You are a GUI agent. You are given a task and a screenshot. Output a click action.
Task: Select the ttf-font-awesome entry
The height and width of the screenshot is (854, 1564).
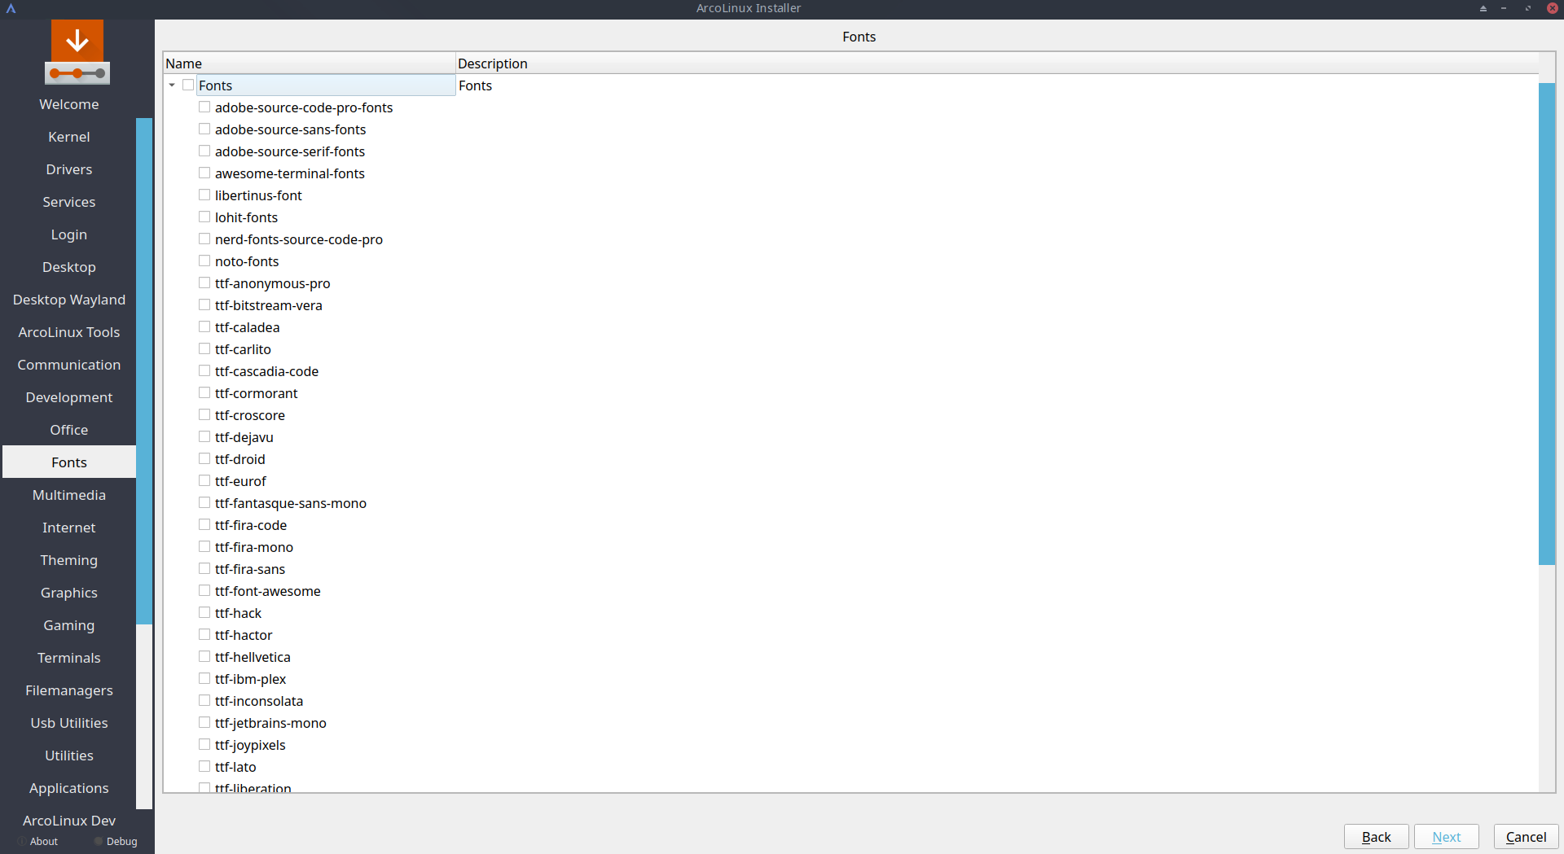coord(268,591)
